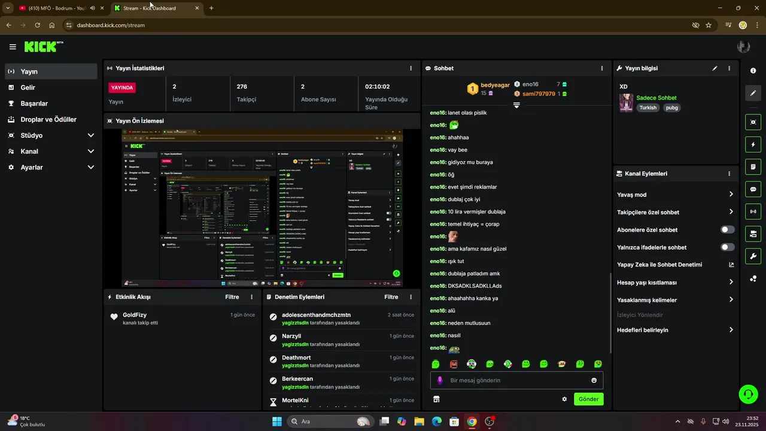This screenshot has width=766, height=431.
Task: Select Yayın in the sidebar
Action: click(51, 71)
